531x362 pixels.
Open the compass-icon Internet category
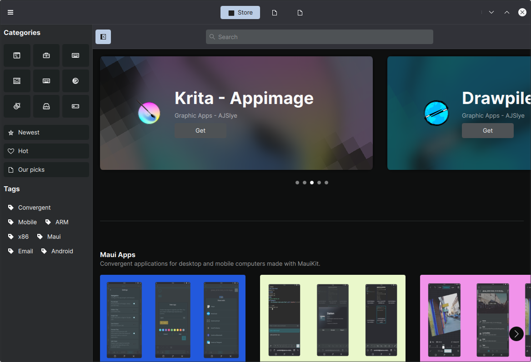[x=75, y=81]
